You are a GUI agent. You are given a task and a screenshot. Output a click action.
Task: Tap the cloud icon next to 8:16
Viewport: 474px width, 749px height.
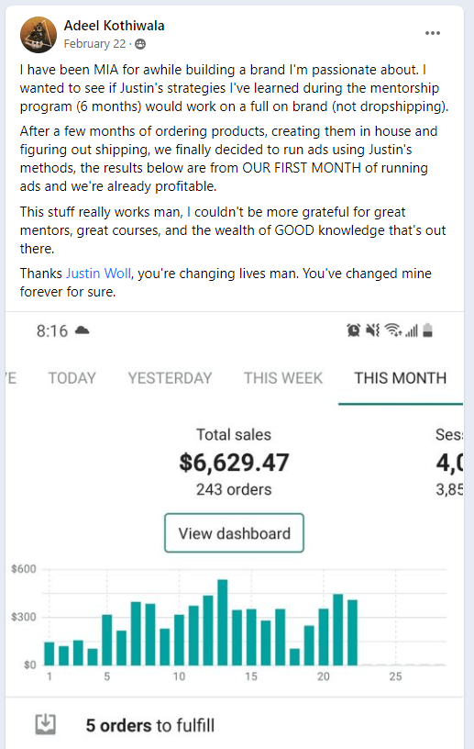click(83, 330)
